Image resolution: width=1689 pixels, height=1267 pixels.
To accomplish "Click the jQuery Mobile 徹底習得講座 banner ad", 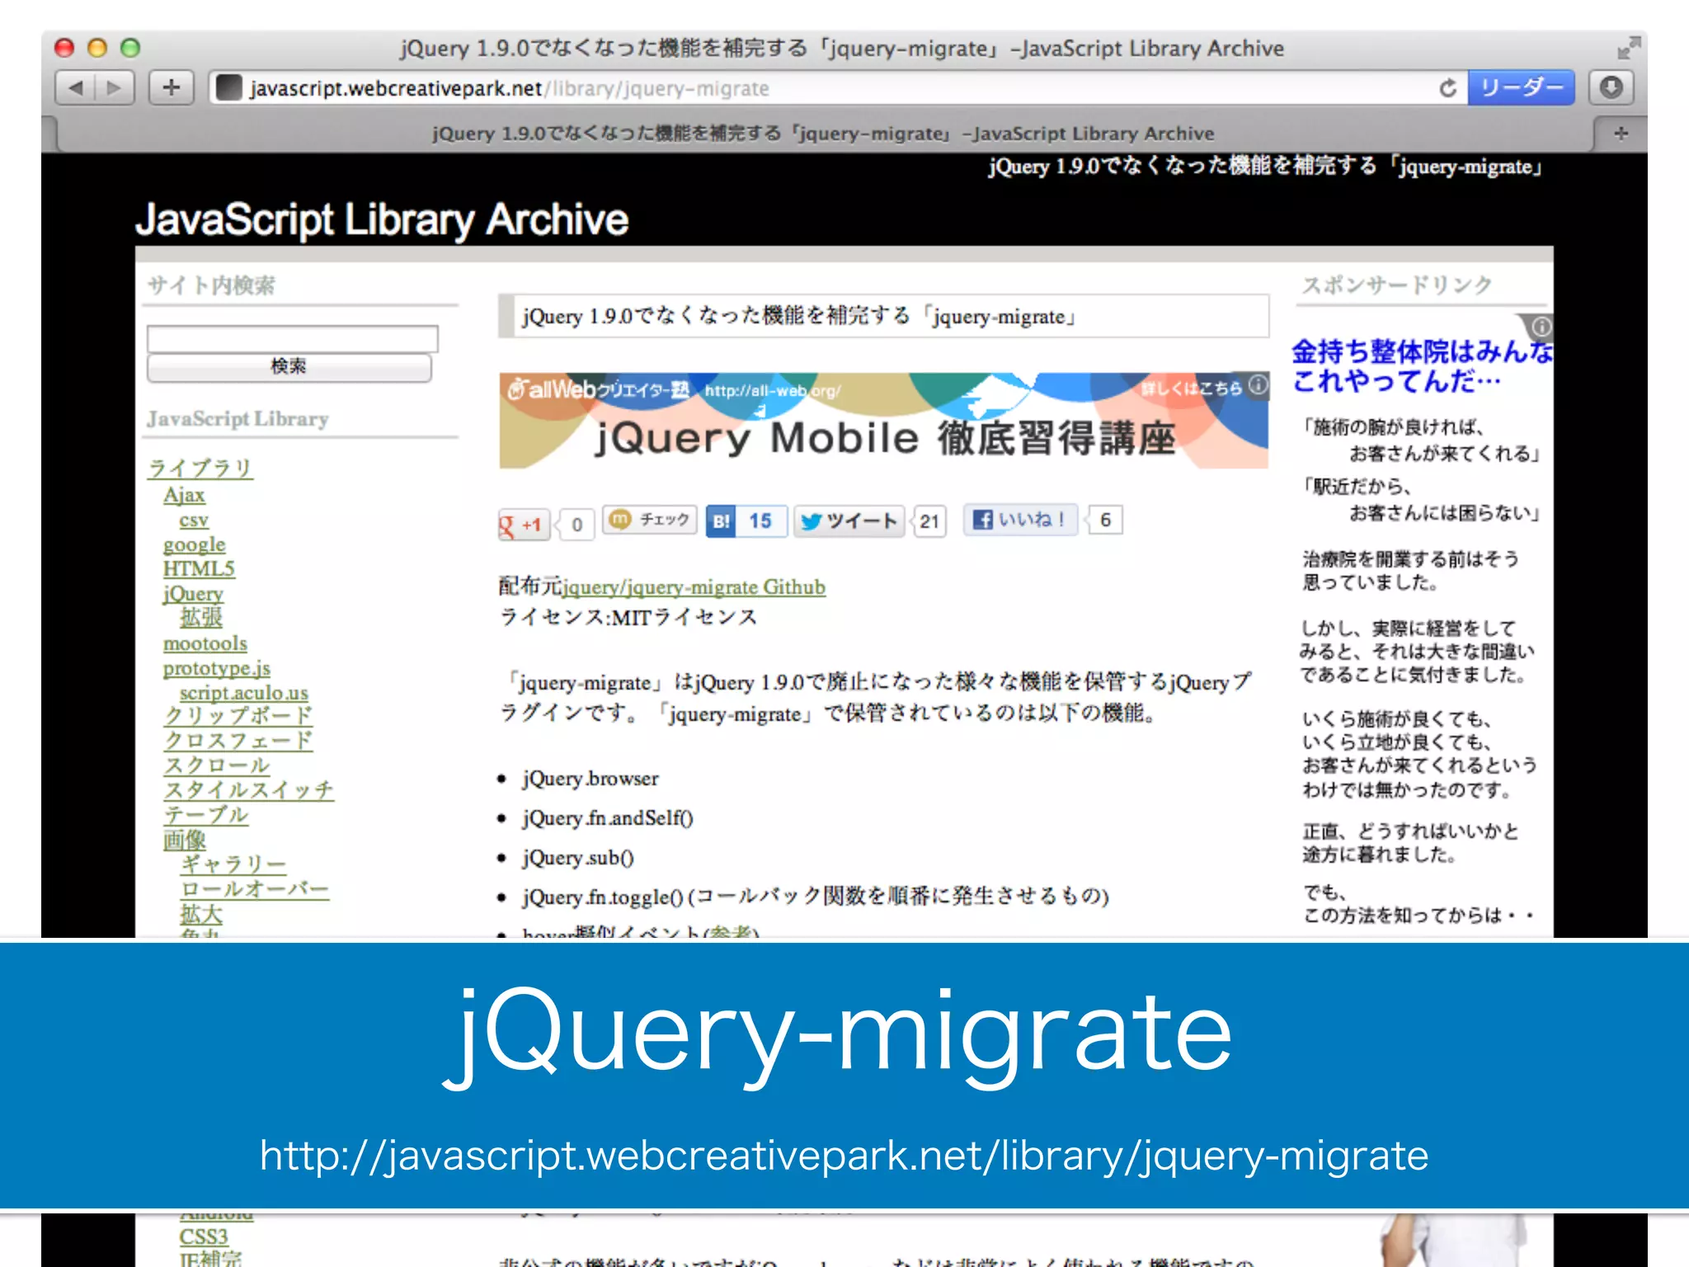I will tap(883, 421).
